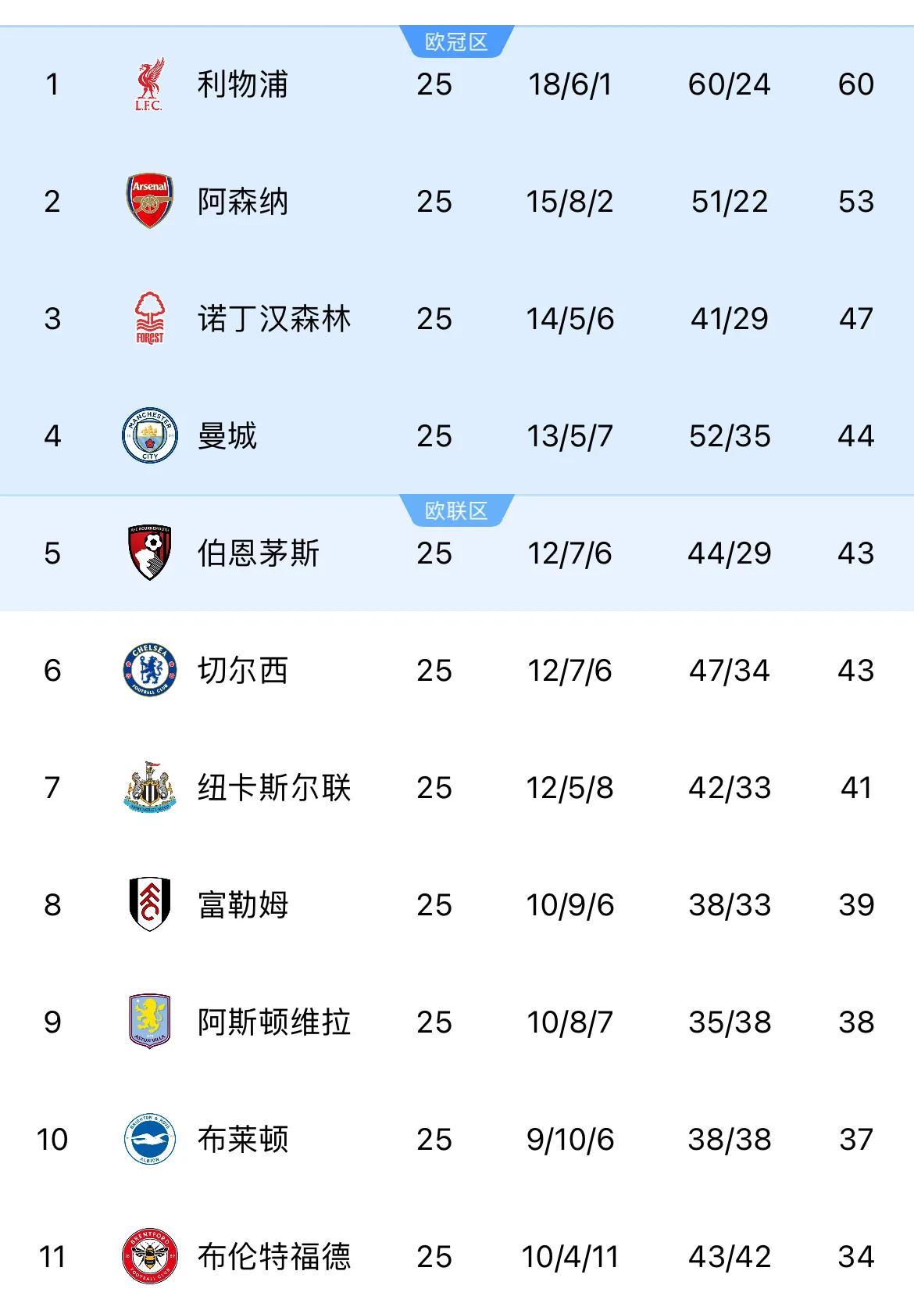The width and height of the screenshot is (914, 1296).
Task: Select 切尔西 goals record 47/34
Action: click(x=729, y=671)
